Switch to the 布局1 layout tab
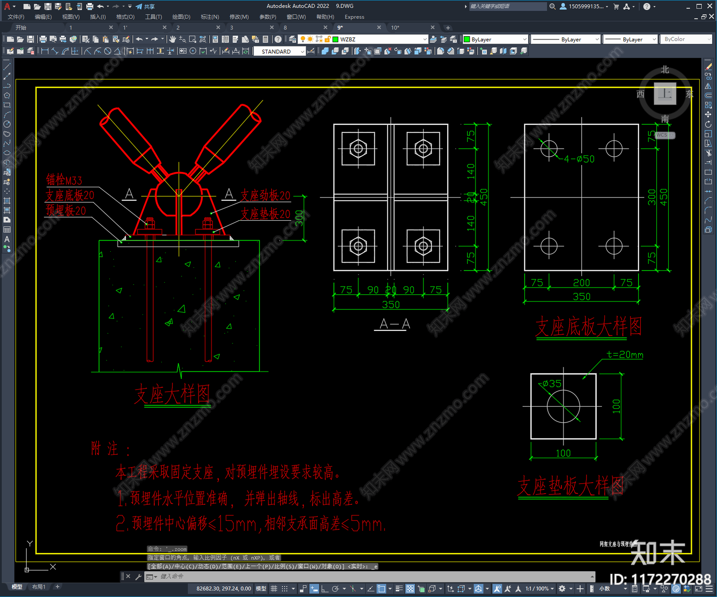The height and width of the screenshot is (597, 717). click(39, 587)
